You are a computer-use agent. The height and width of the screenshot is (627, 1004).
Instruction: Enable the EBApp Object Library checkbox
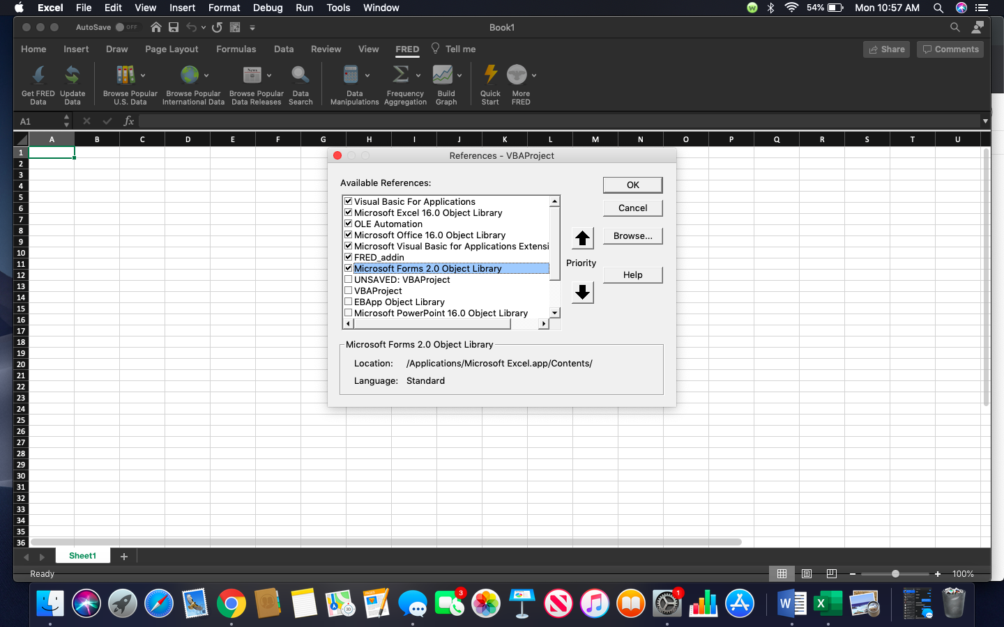(x=349, y=302)
